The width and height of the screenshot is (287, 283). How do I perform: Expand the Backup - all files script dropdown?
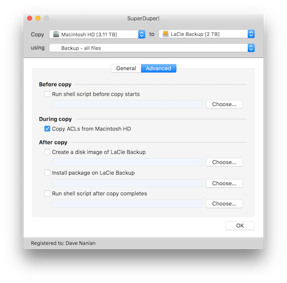point(152,48)
